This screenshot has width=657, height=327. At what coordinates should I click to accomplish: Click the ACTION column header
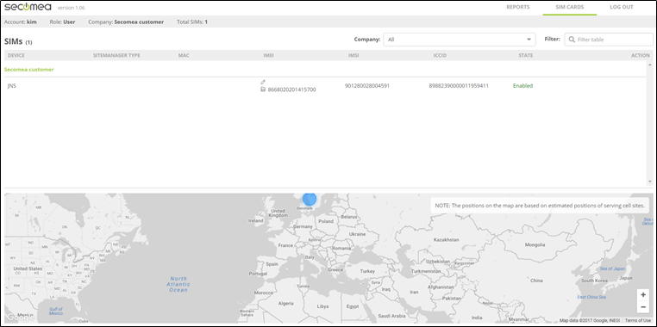pyautogui.click(x=641, y=56)
